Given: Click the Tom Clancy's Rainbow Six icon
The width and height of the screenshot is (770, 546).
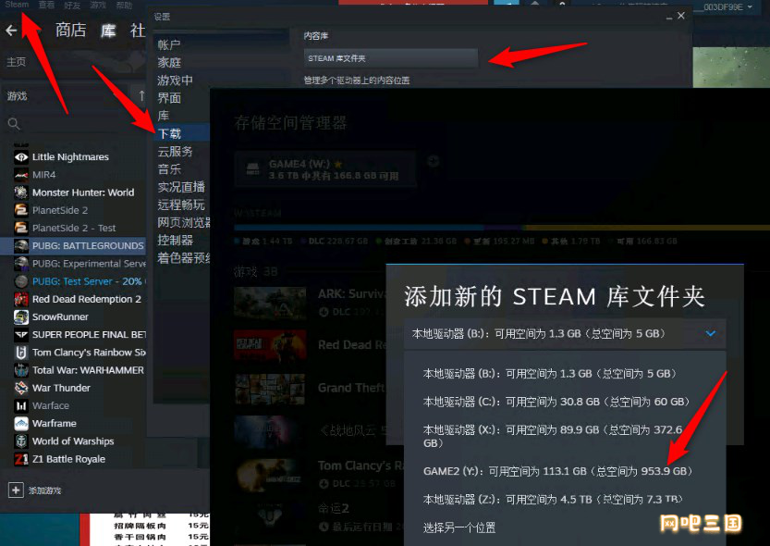Looking at the screenshot, I should point(21,353).
